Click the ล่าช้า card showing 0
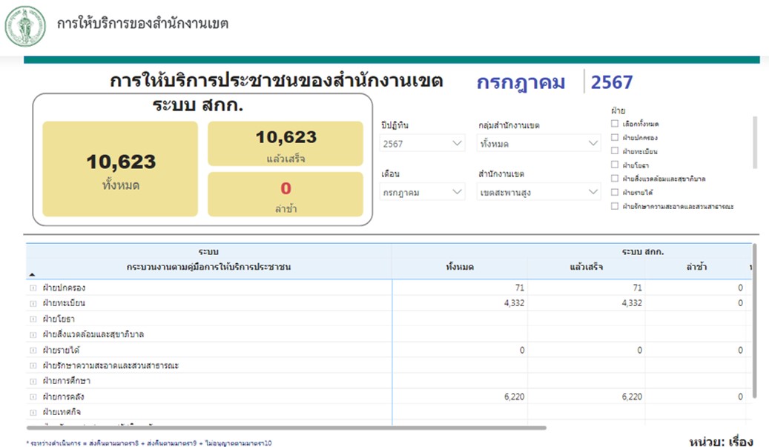Screen dimensions: 769x447 tap(286, 194)
